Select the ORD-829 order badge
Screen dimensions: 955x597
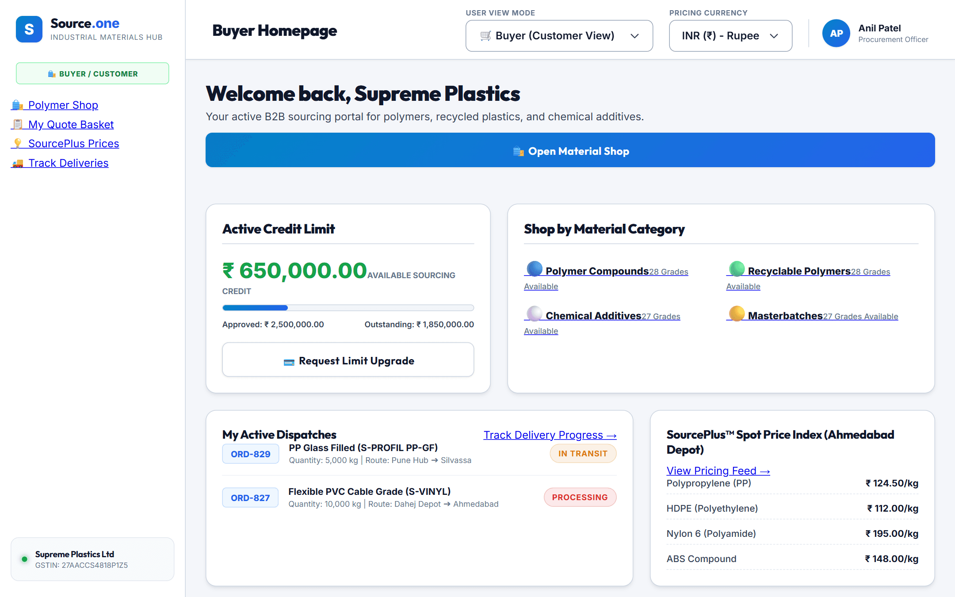(250, 454)
